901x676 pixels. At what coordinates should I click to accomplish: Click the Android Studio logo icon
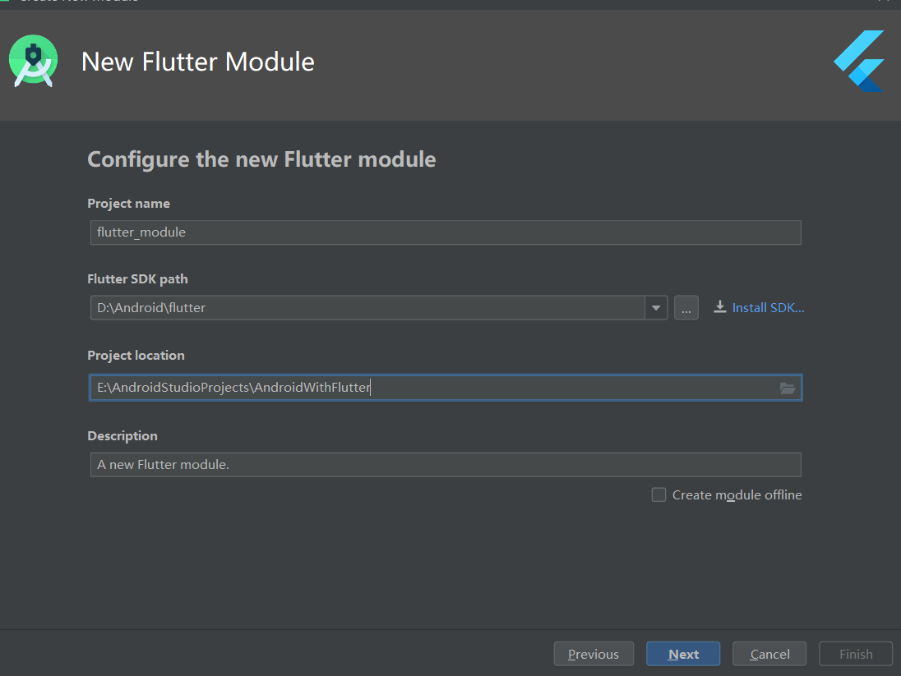(34, 62)
